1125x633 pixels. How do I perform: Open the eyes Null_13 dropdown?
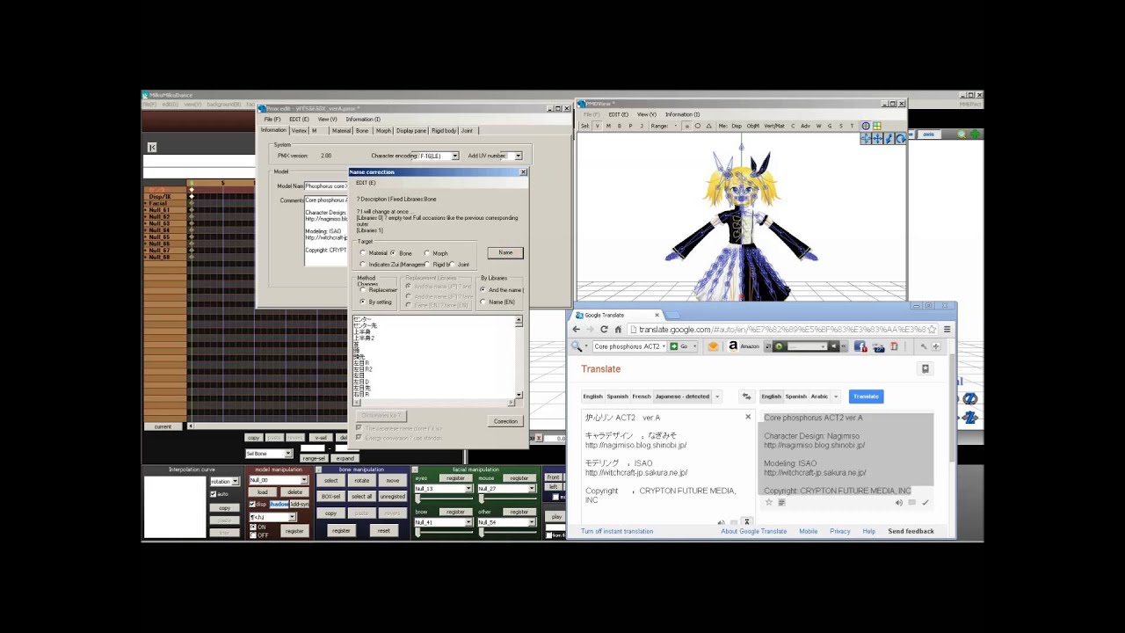click(468, 488)
